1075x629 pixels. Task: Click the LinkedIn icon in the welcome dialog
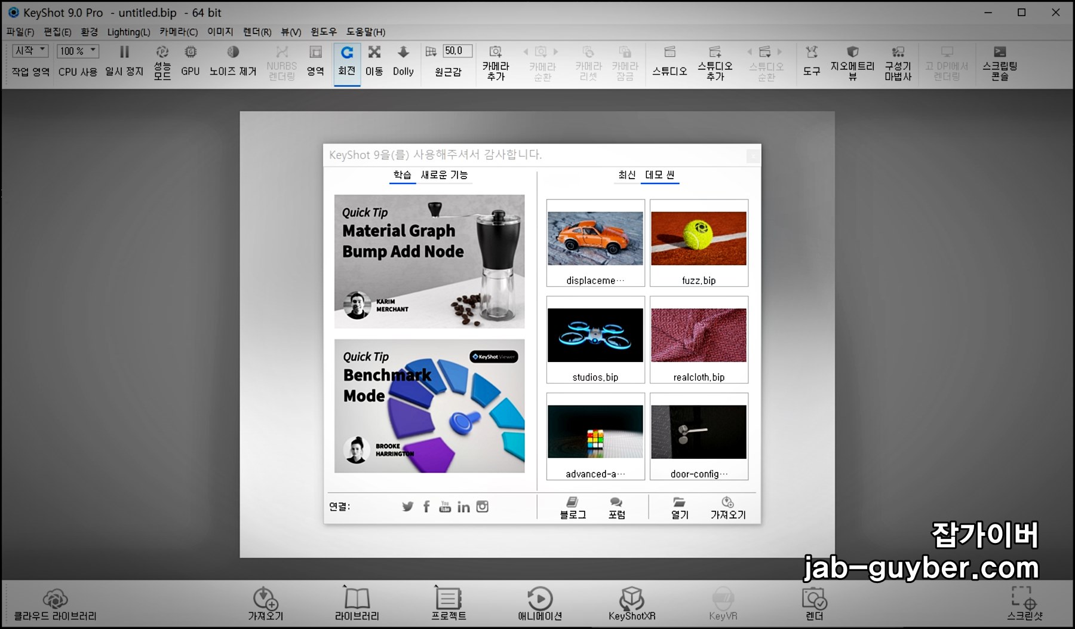click(463, 507)
